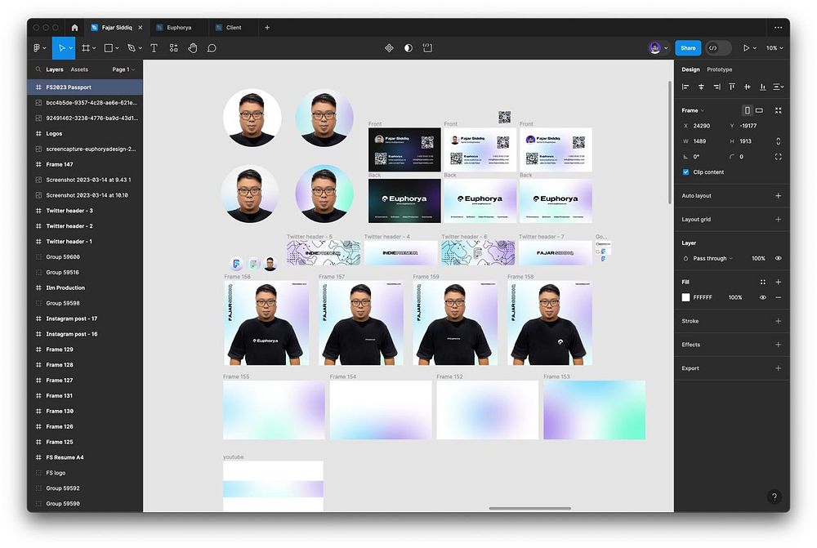Viewport: 817px width, 548px height.
Task: Align horizontal centers icon
Action: click(x=701, y=87)
